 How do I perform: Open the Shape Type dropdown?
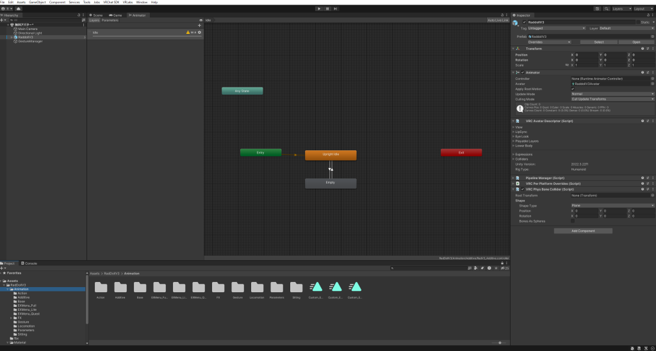pos(612,206)
